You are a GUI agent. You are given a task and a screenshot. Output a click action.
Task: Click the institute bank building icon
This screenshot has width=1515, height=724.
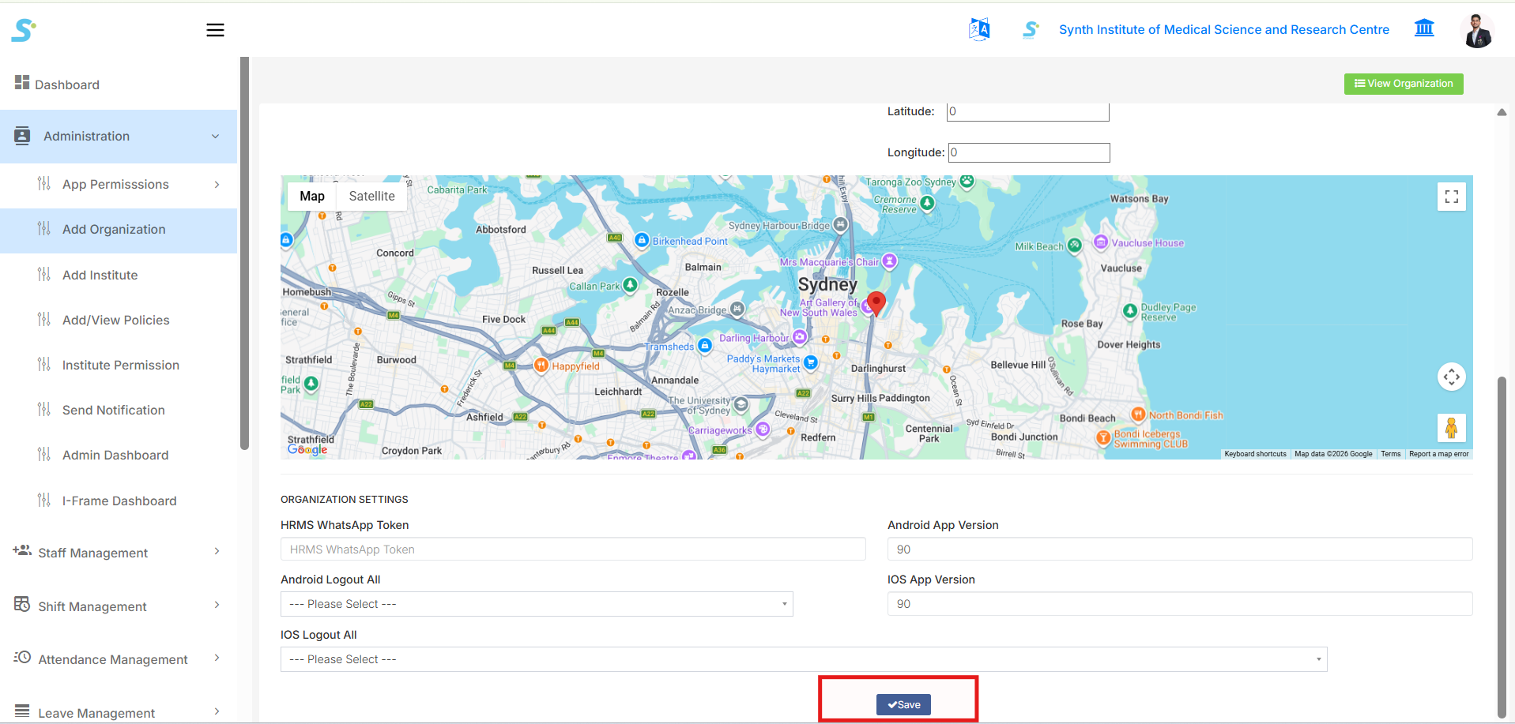[1424, 28]
